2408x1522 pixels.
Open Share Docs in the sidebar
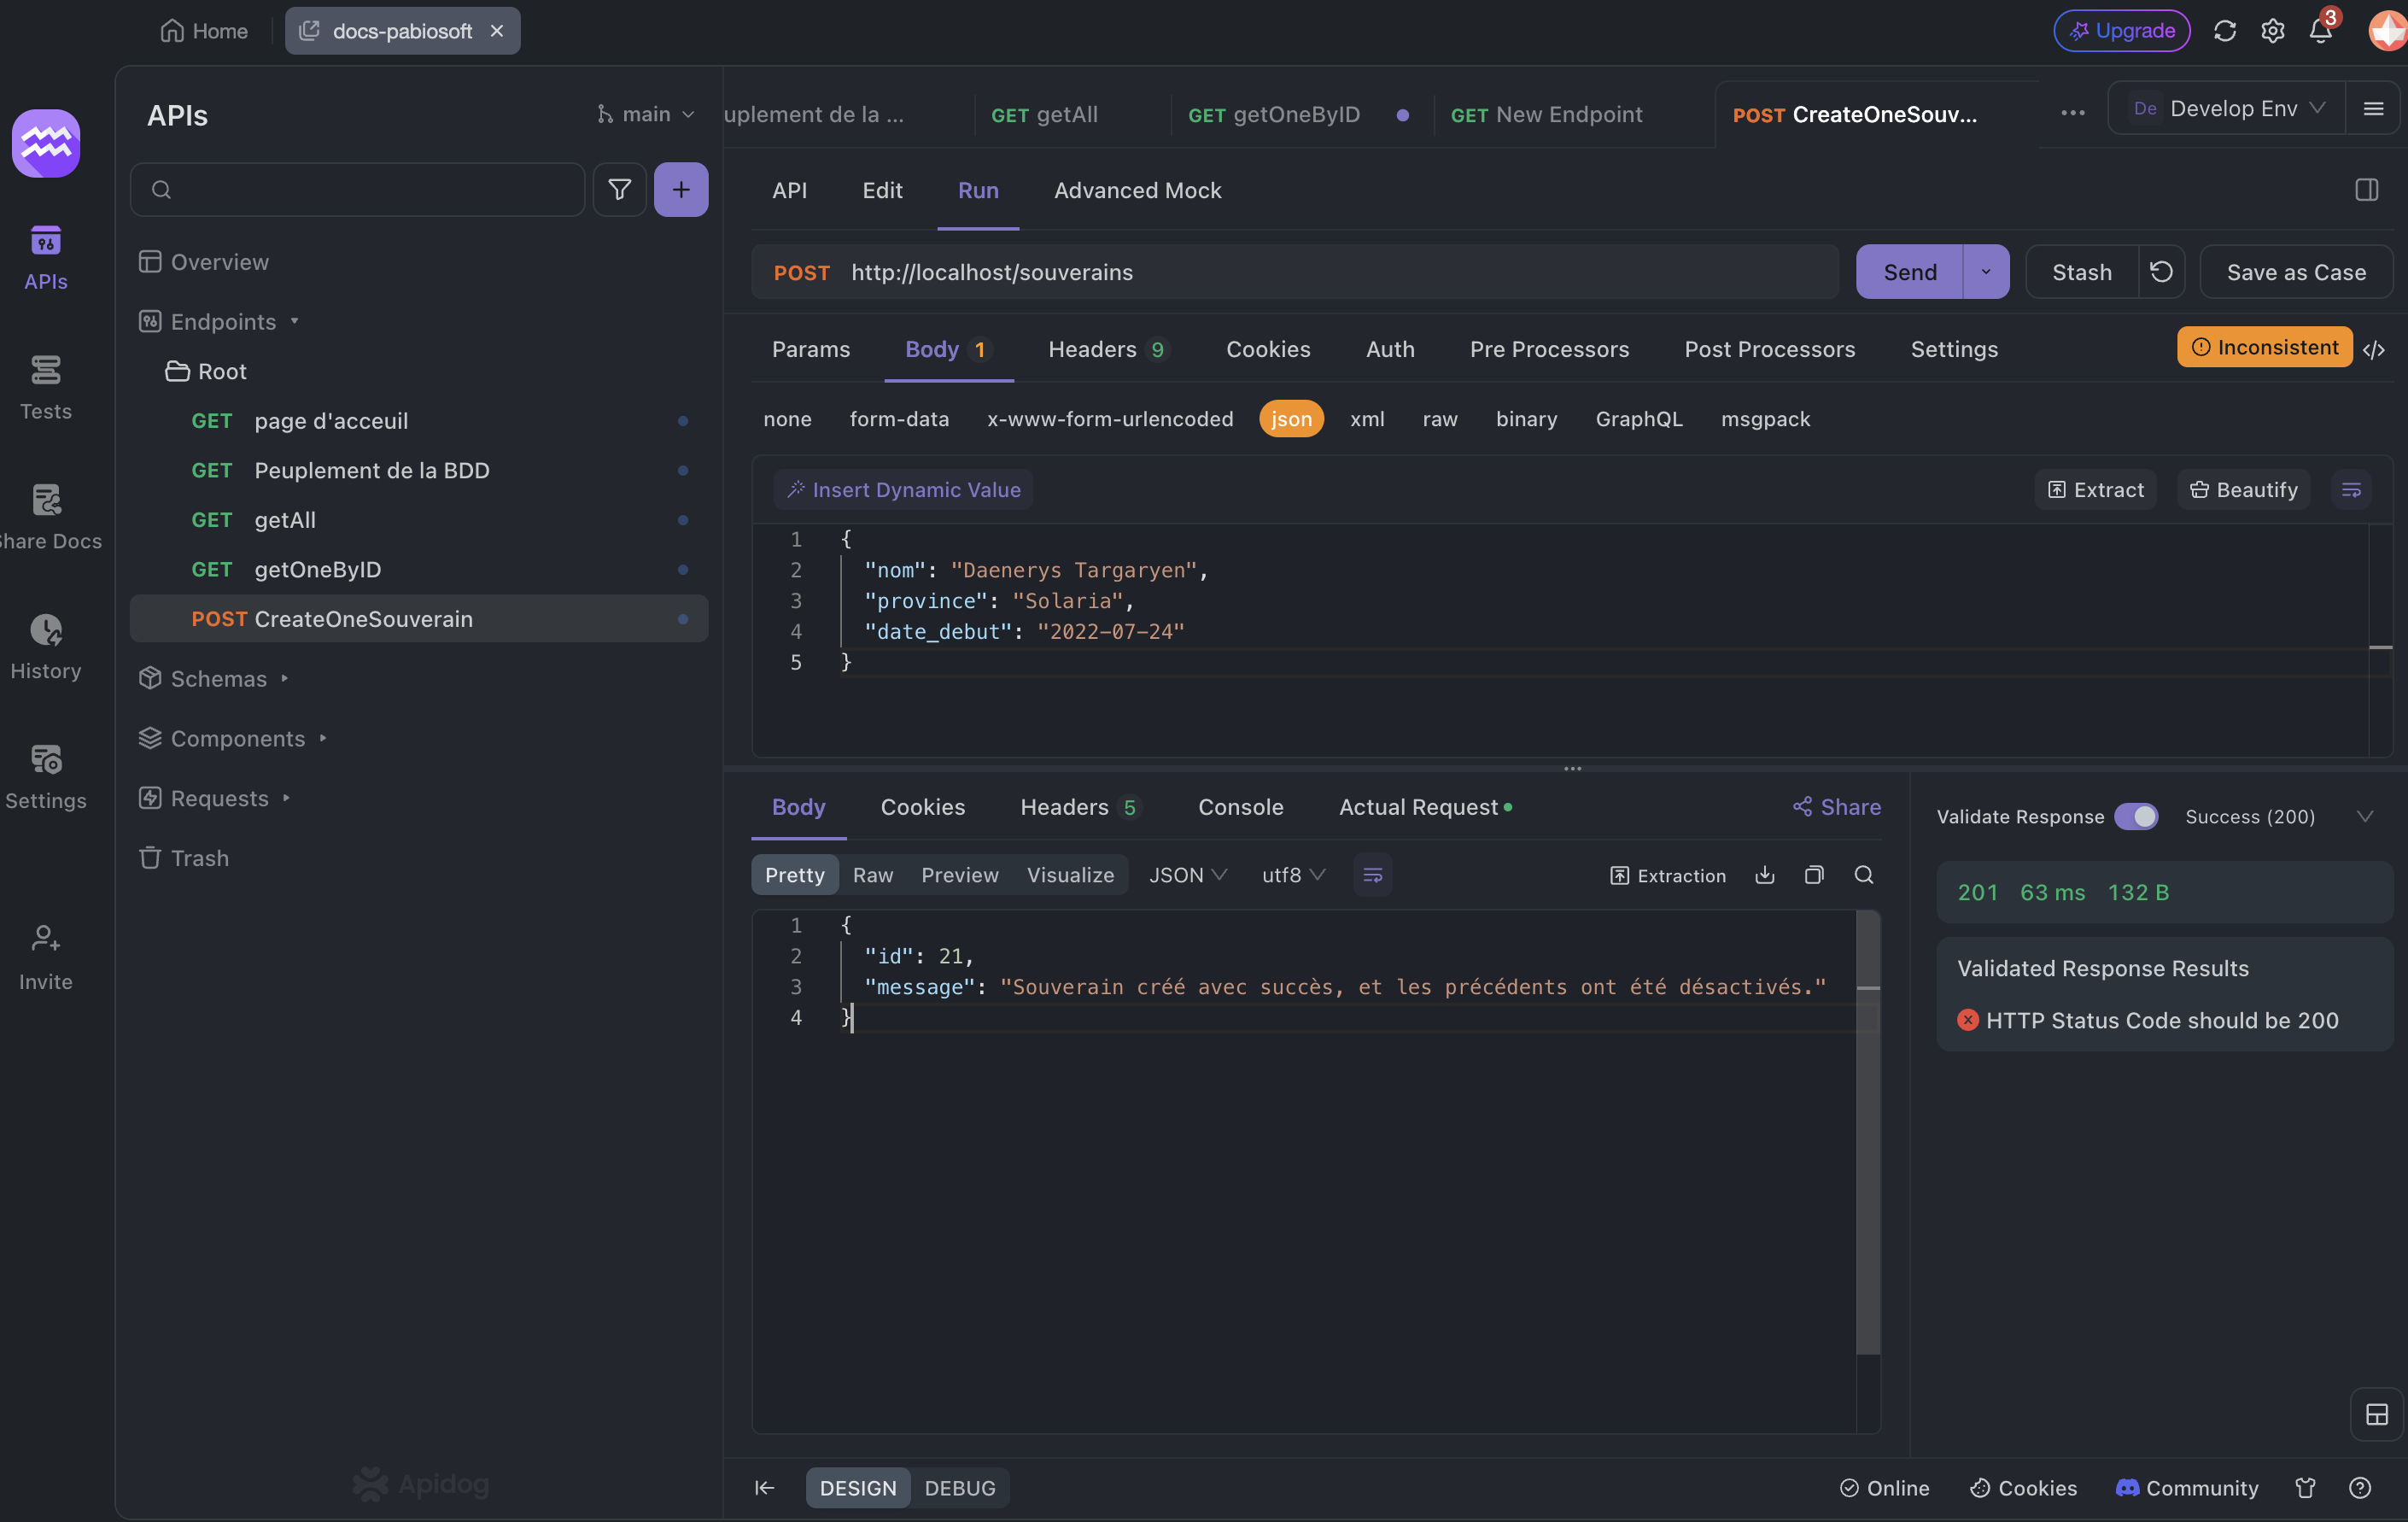pos(46,516)
